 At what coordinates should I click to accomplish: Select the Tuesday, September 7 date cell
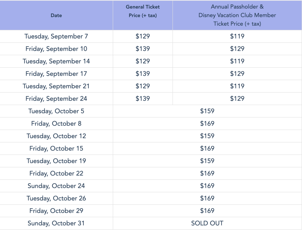pos(56,36)
